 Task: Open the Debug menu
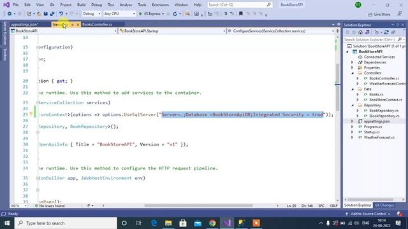pos(96,4)
